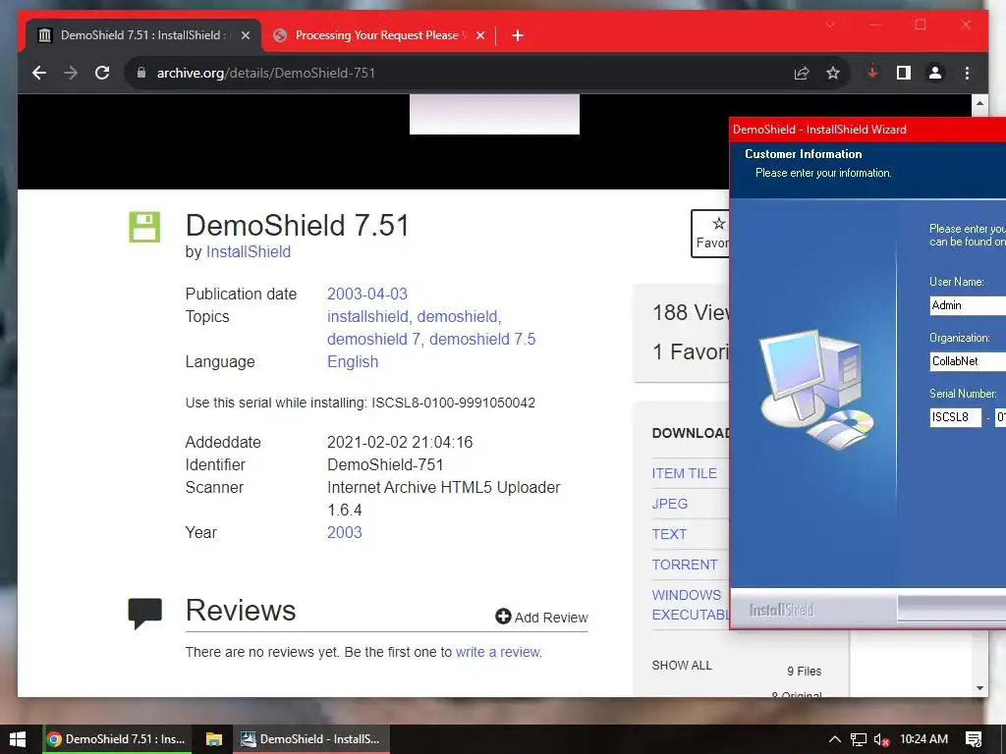Open the installshield topic link
Screen dimensions: 1006x754
(367, 317)
